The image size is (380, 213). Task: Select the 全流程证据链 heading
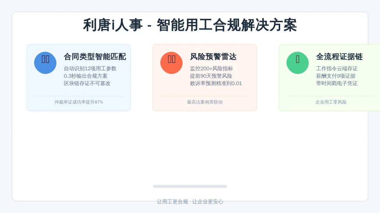339,57
